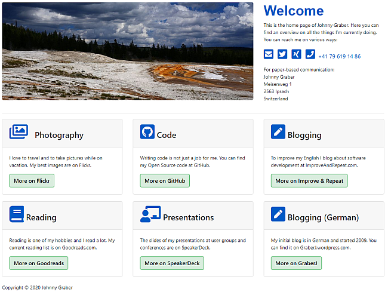The width and height of the screenshot is (388, 292).
Task: Click 'For paper-based communication:' text
Action: click(299, 70)
